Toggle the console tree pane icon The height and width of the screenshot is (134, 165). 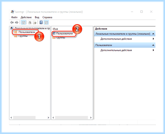click(23, 23)
